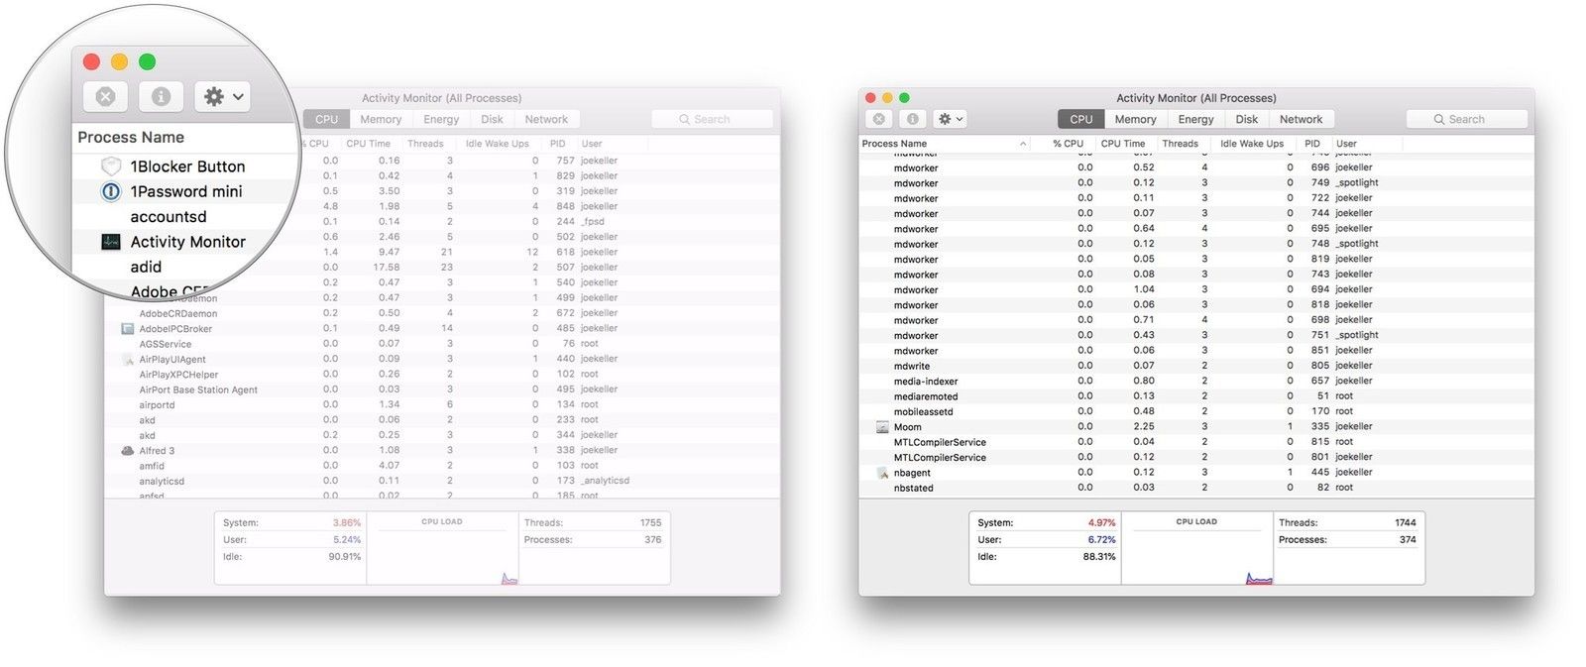Sort by PID header in left window
The width and height of the screenshot is (1586, 667).
[x=558, y=144]
